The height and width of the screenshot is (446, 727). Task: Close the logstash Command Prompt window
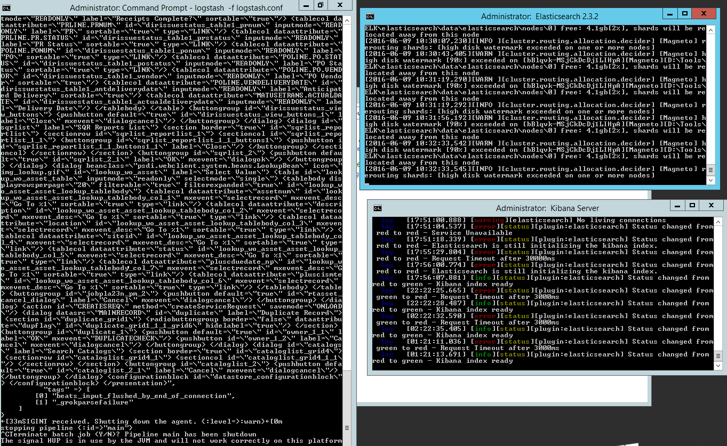click(339, 5)
